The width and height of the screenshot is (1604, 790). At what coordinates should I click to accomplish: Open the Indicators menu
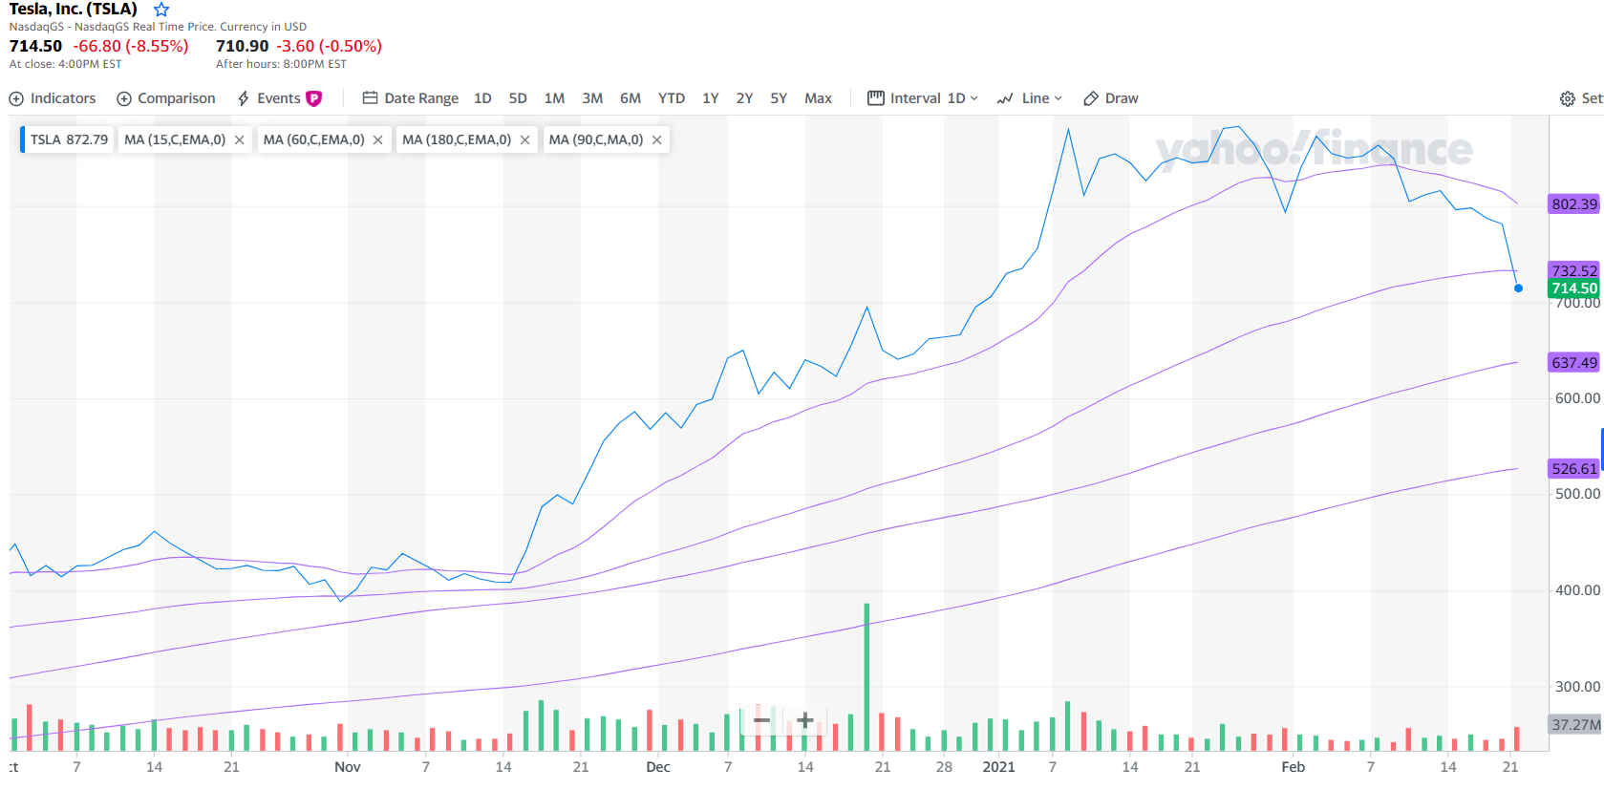[x=53, y=98]
